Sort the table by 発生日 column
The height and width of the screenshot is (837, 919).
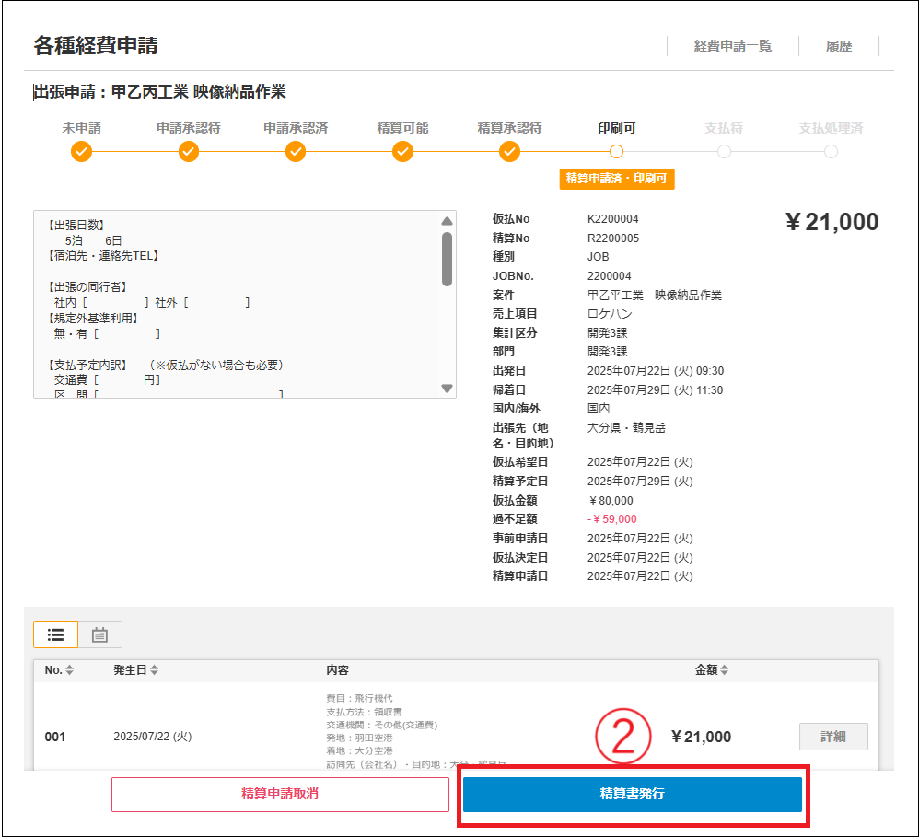(154, 670)
